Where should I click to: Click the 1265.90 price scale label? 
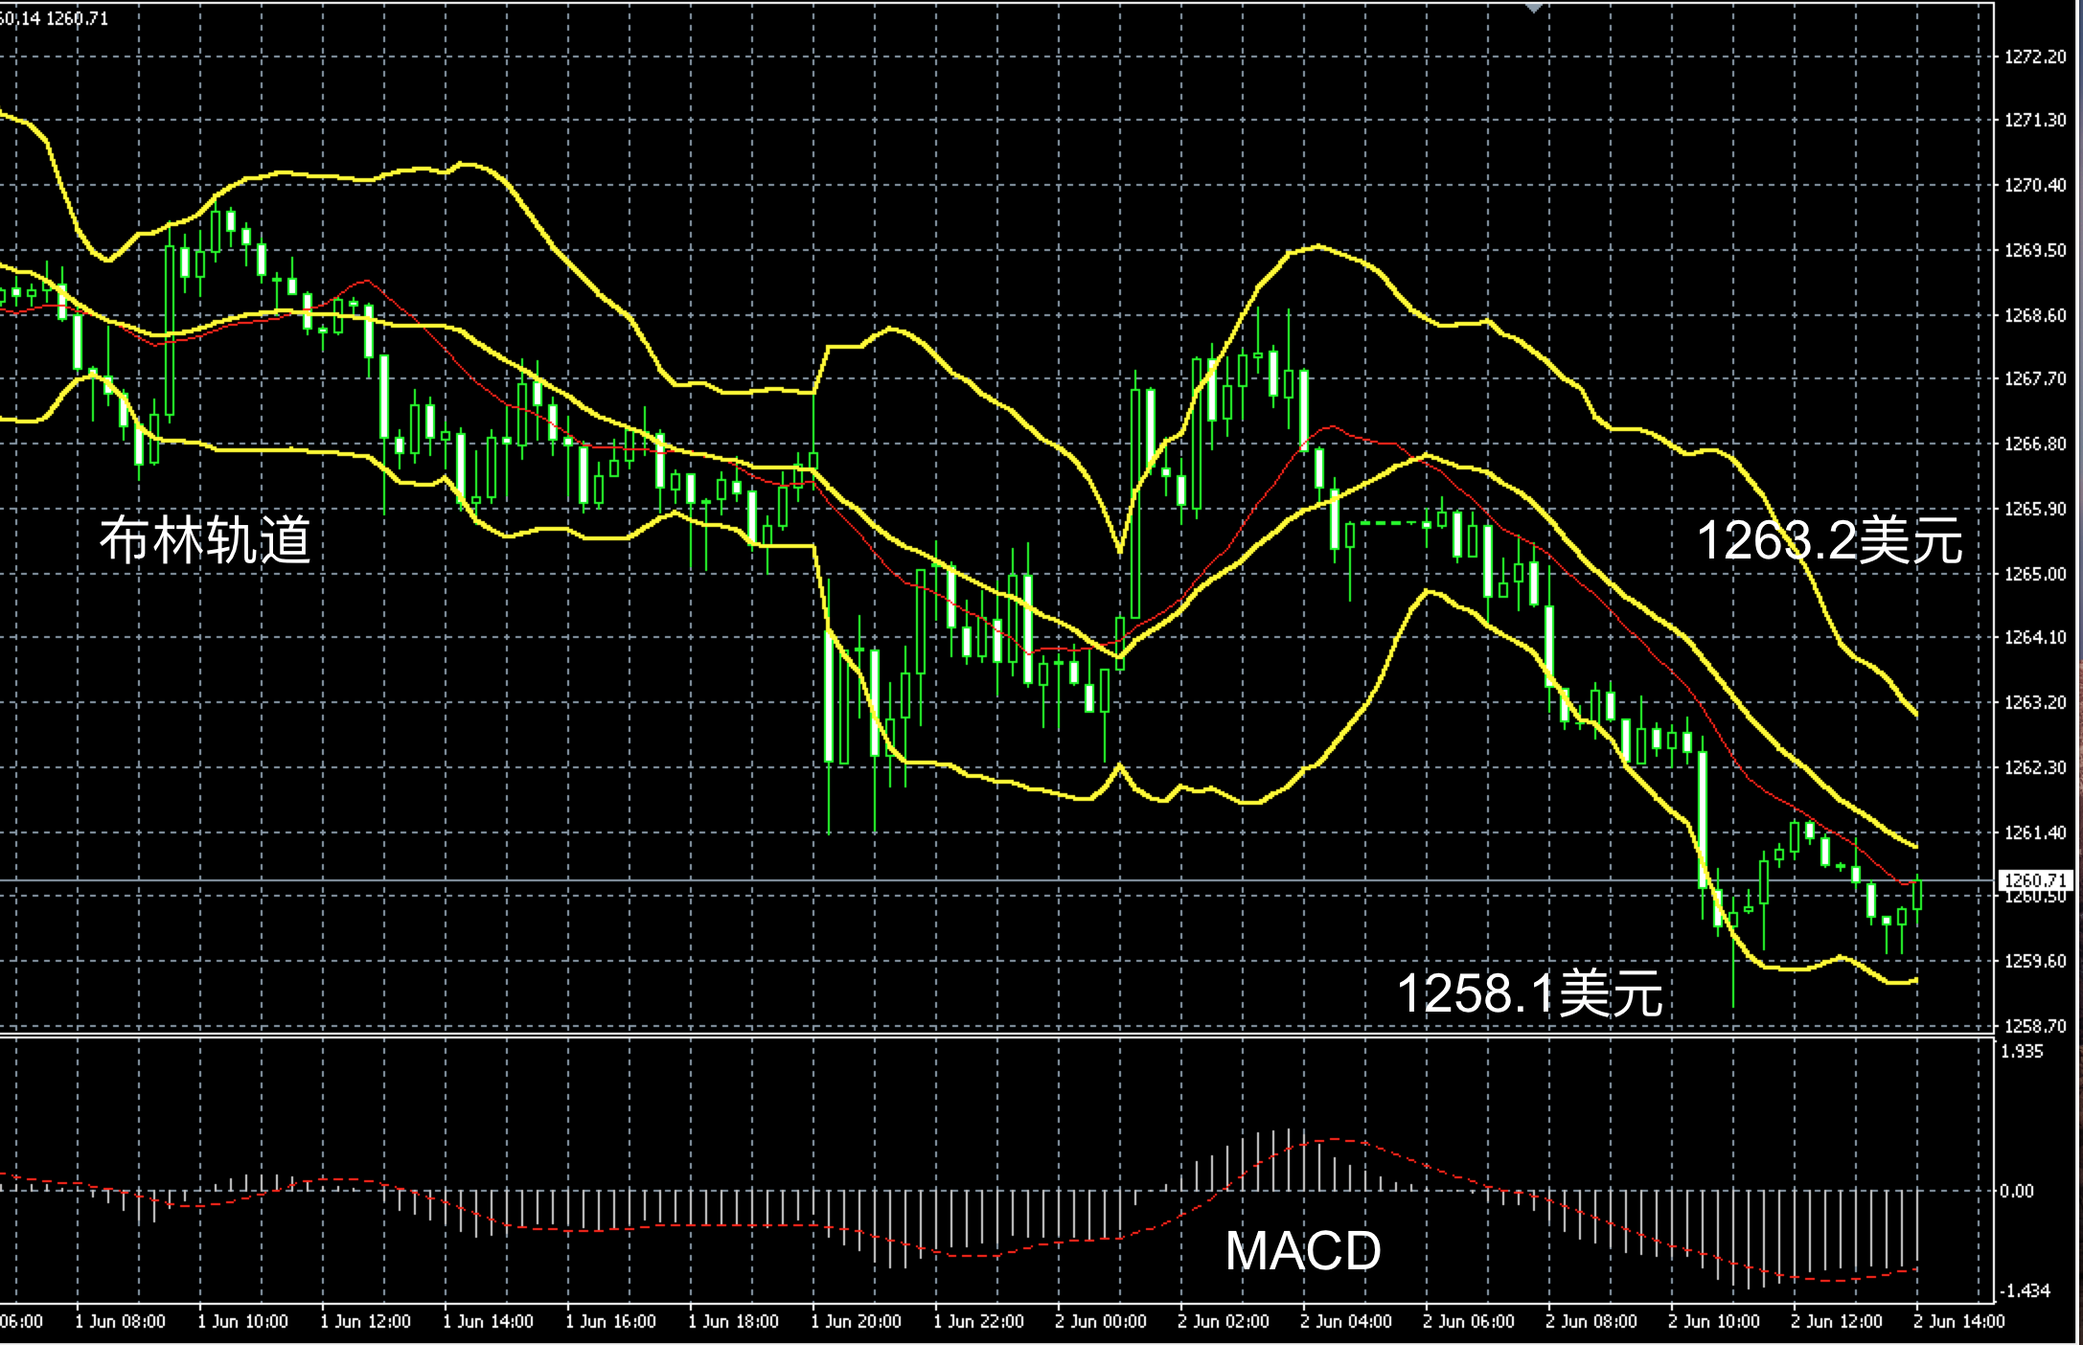(2035, 509)
